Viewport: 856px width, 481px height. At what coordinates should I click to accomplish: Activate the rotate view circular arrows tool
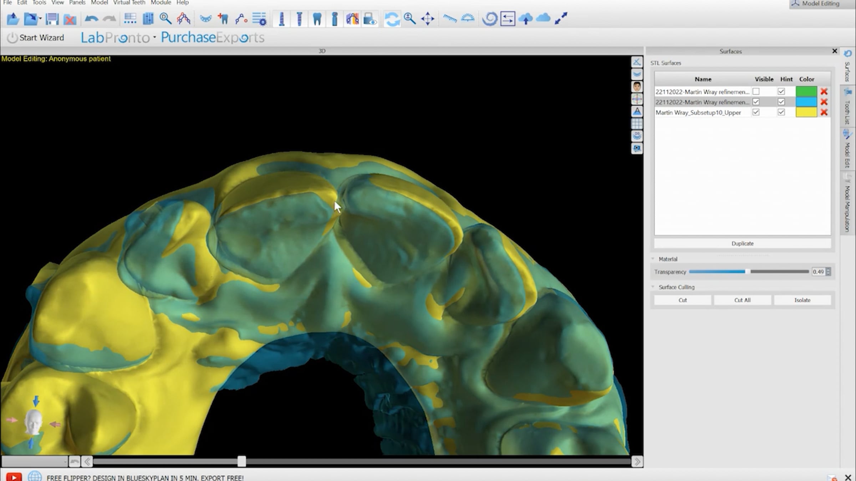(392, 19)
